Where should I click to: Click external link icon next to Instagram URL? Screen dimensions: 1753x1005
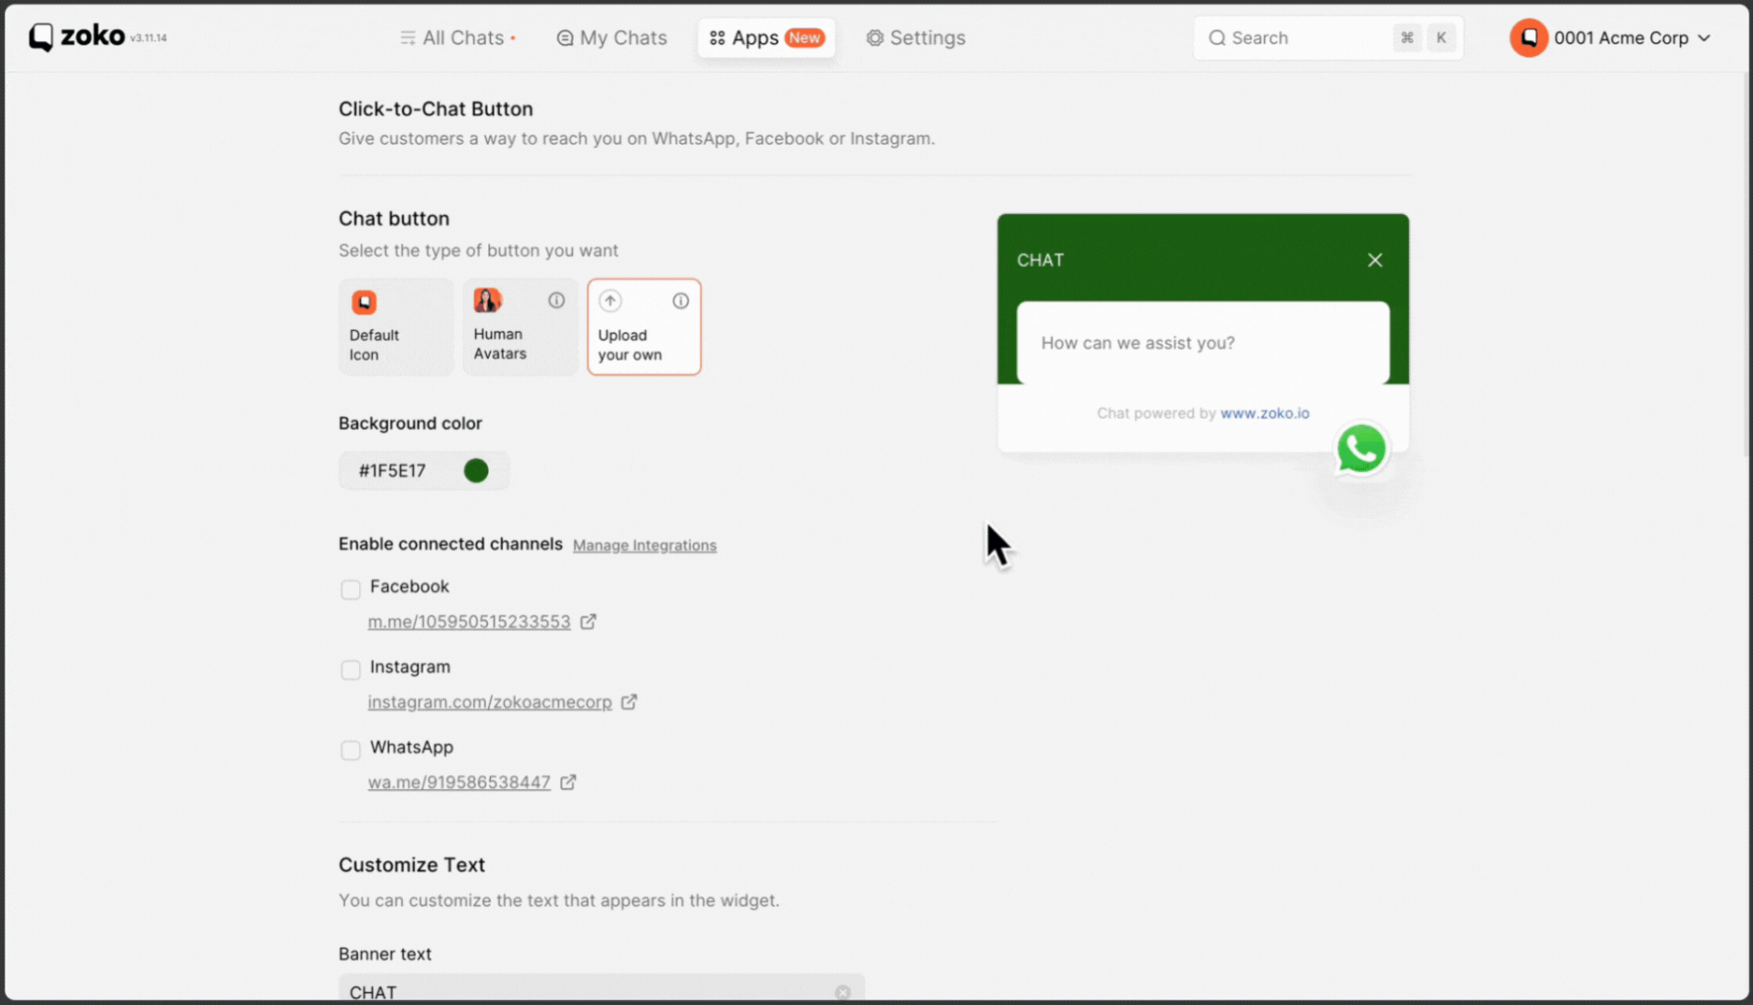629,702
